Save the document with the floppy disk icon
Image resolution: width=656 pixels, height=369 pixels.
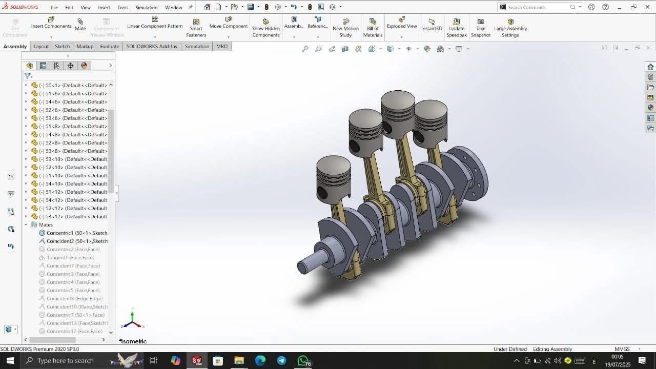tap(251, 7)
